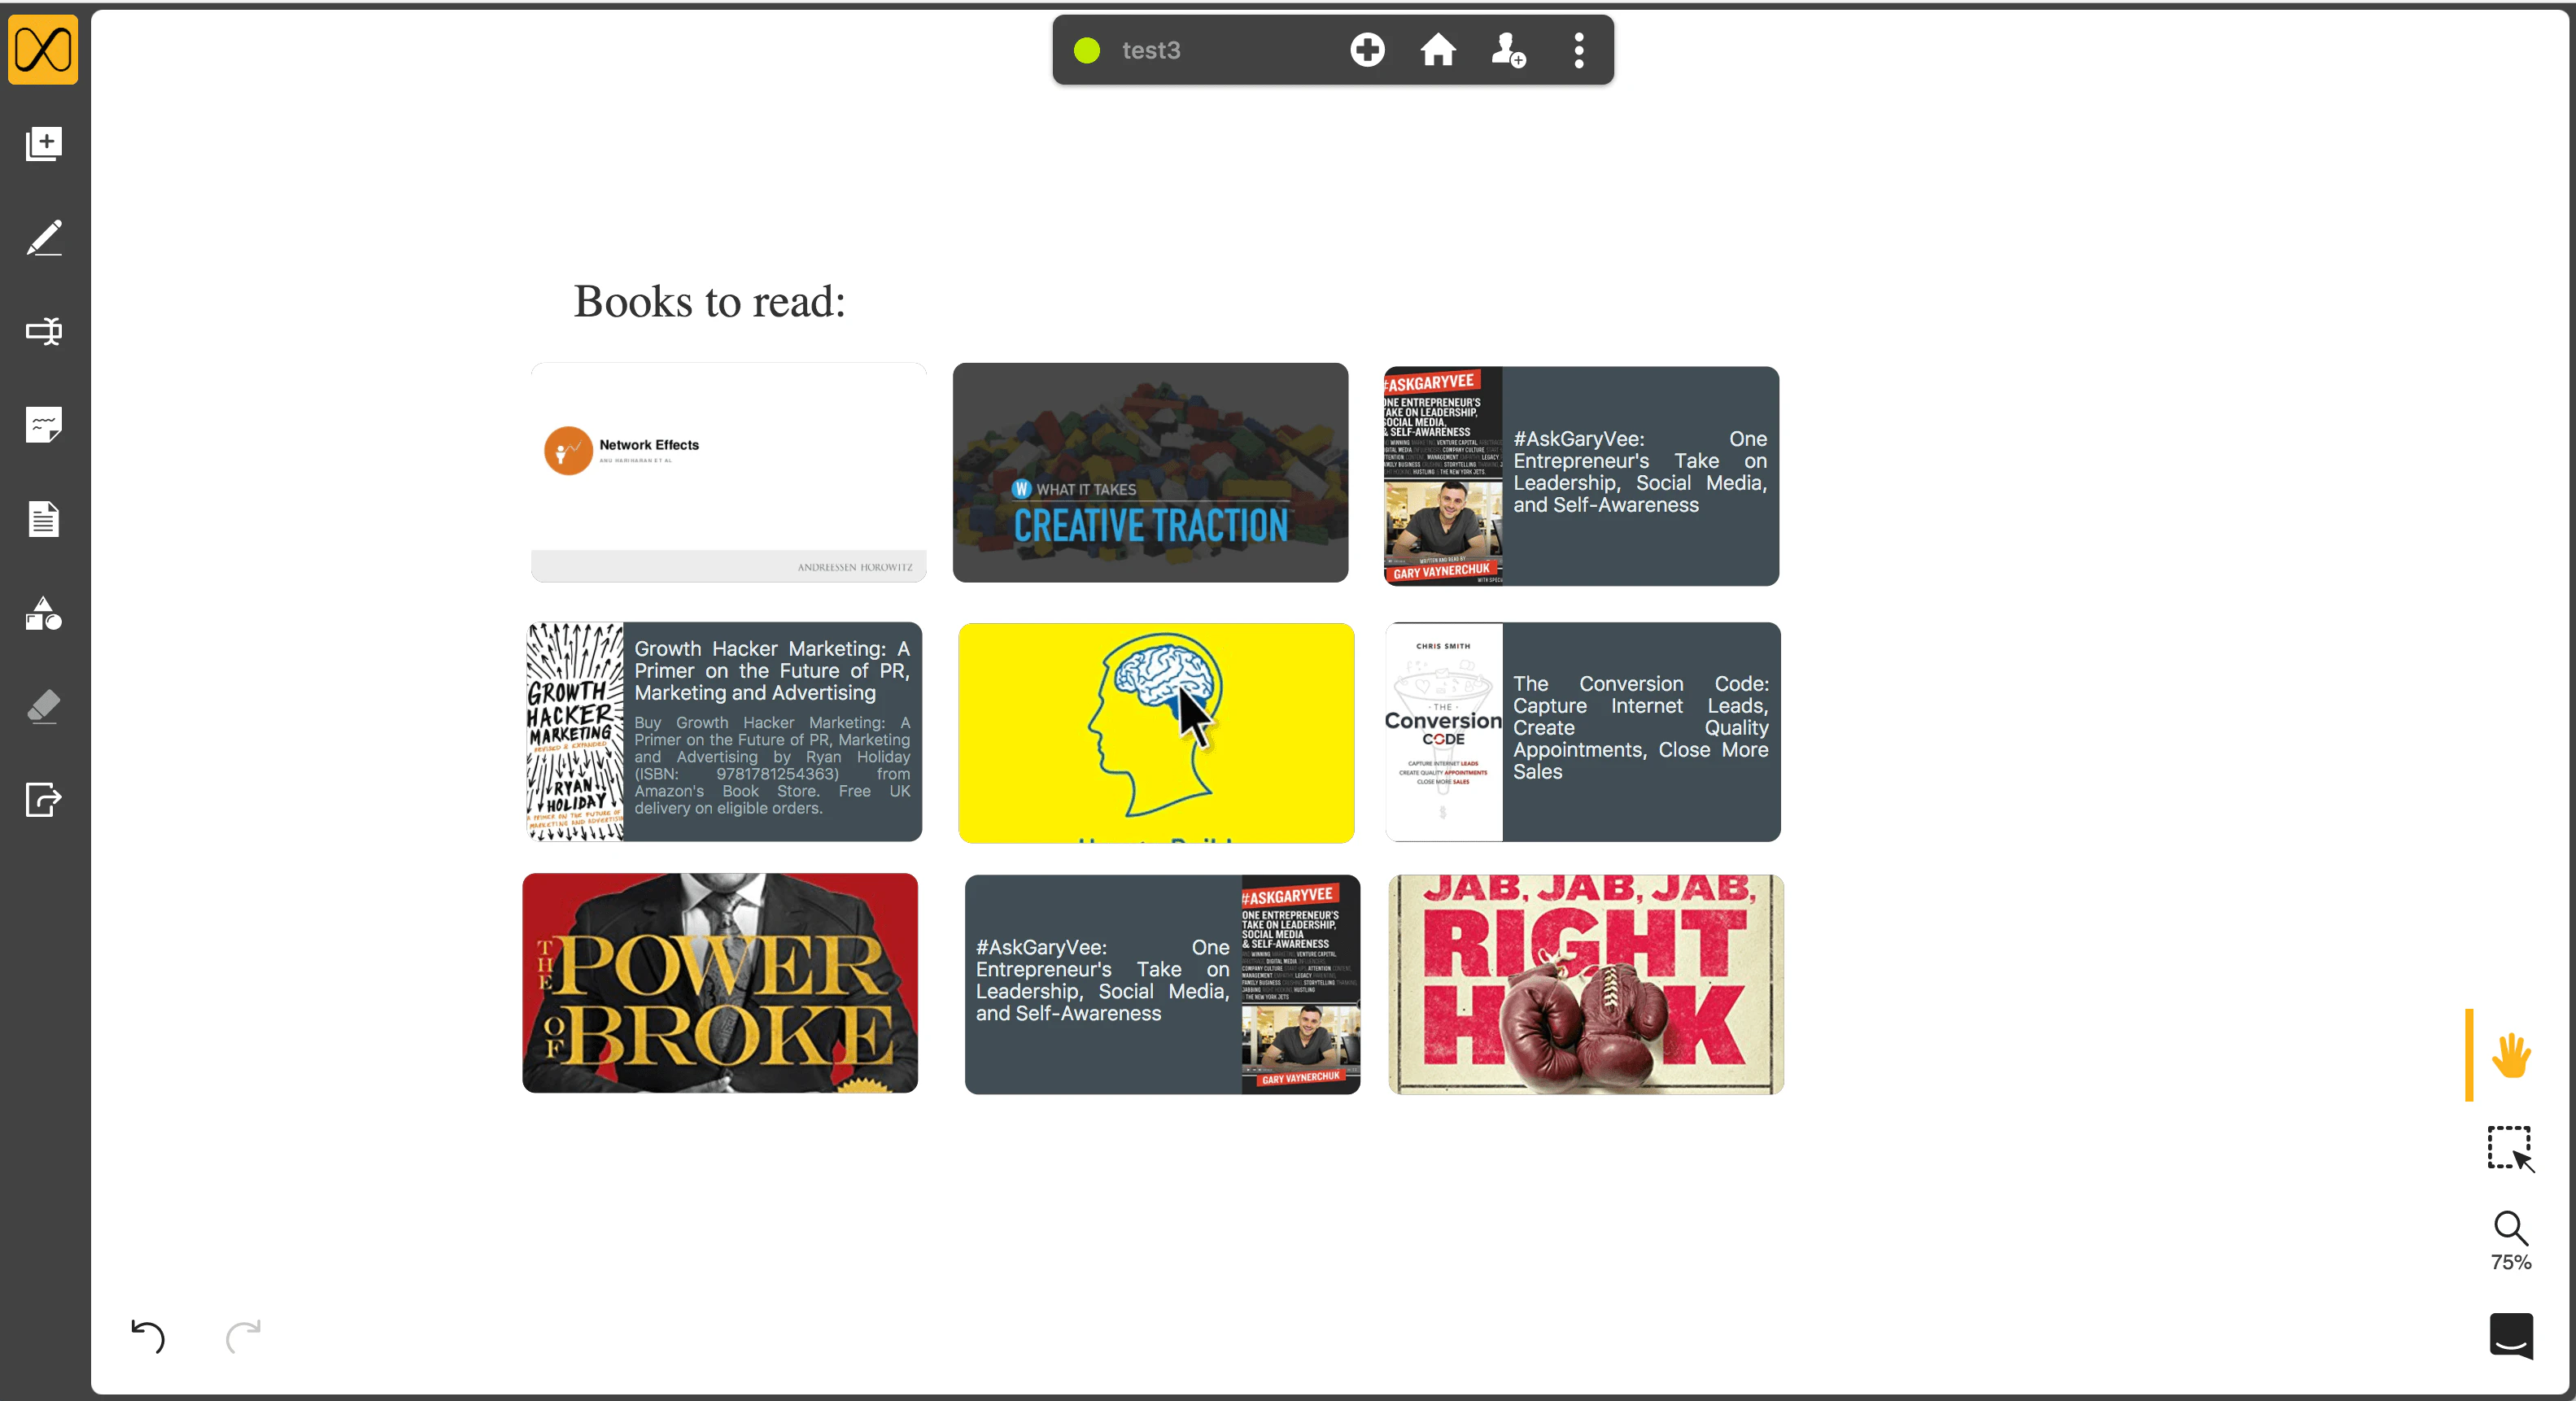
Task: Open the AskGaryVee card with left cover
Action: 1581,476
